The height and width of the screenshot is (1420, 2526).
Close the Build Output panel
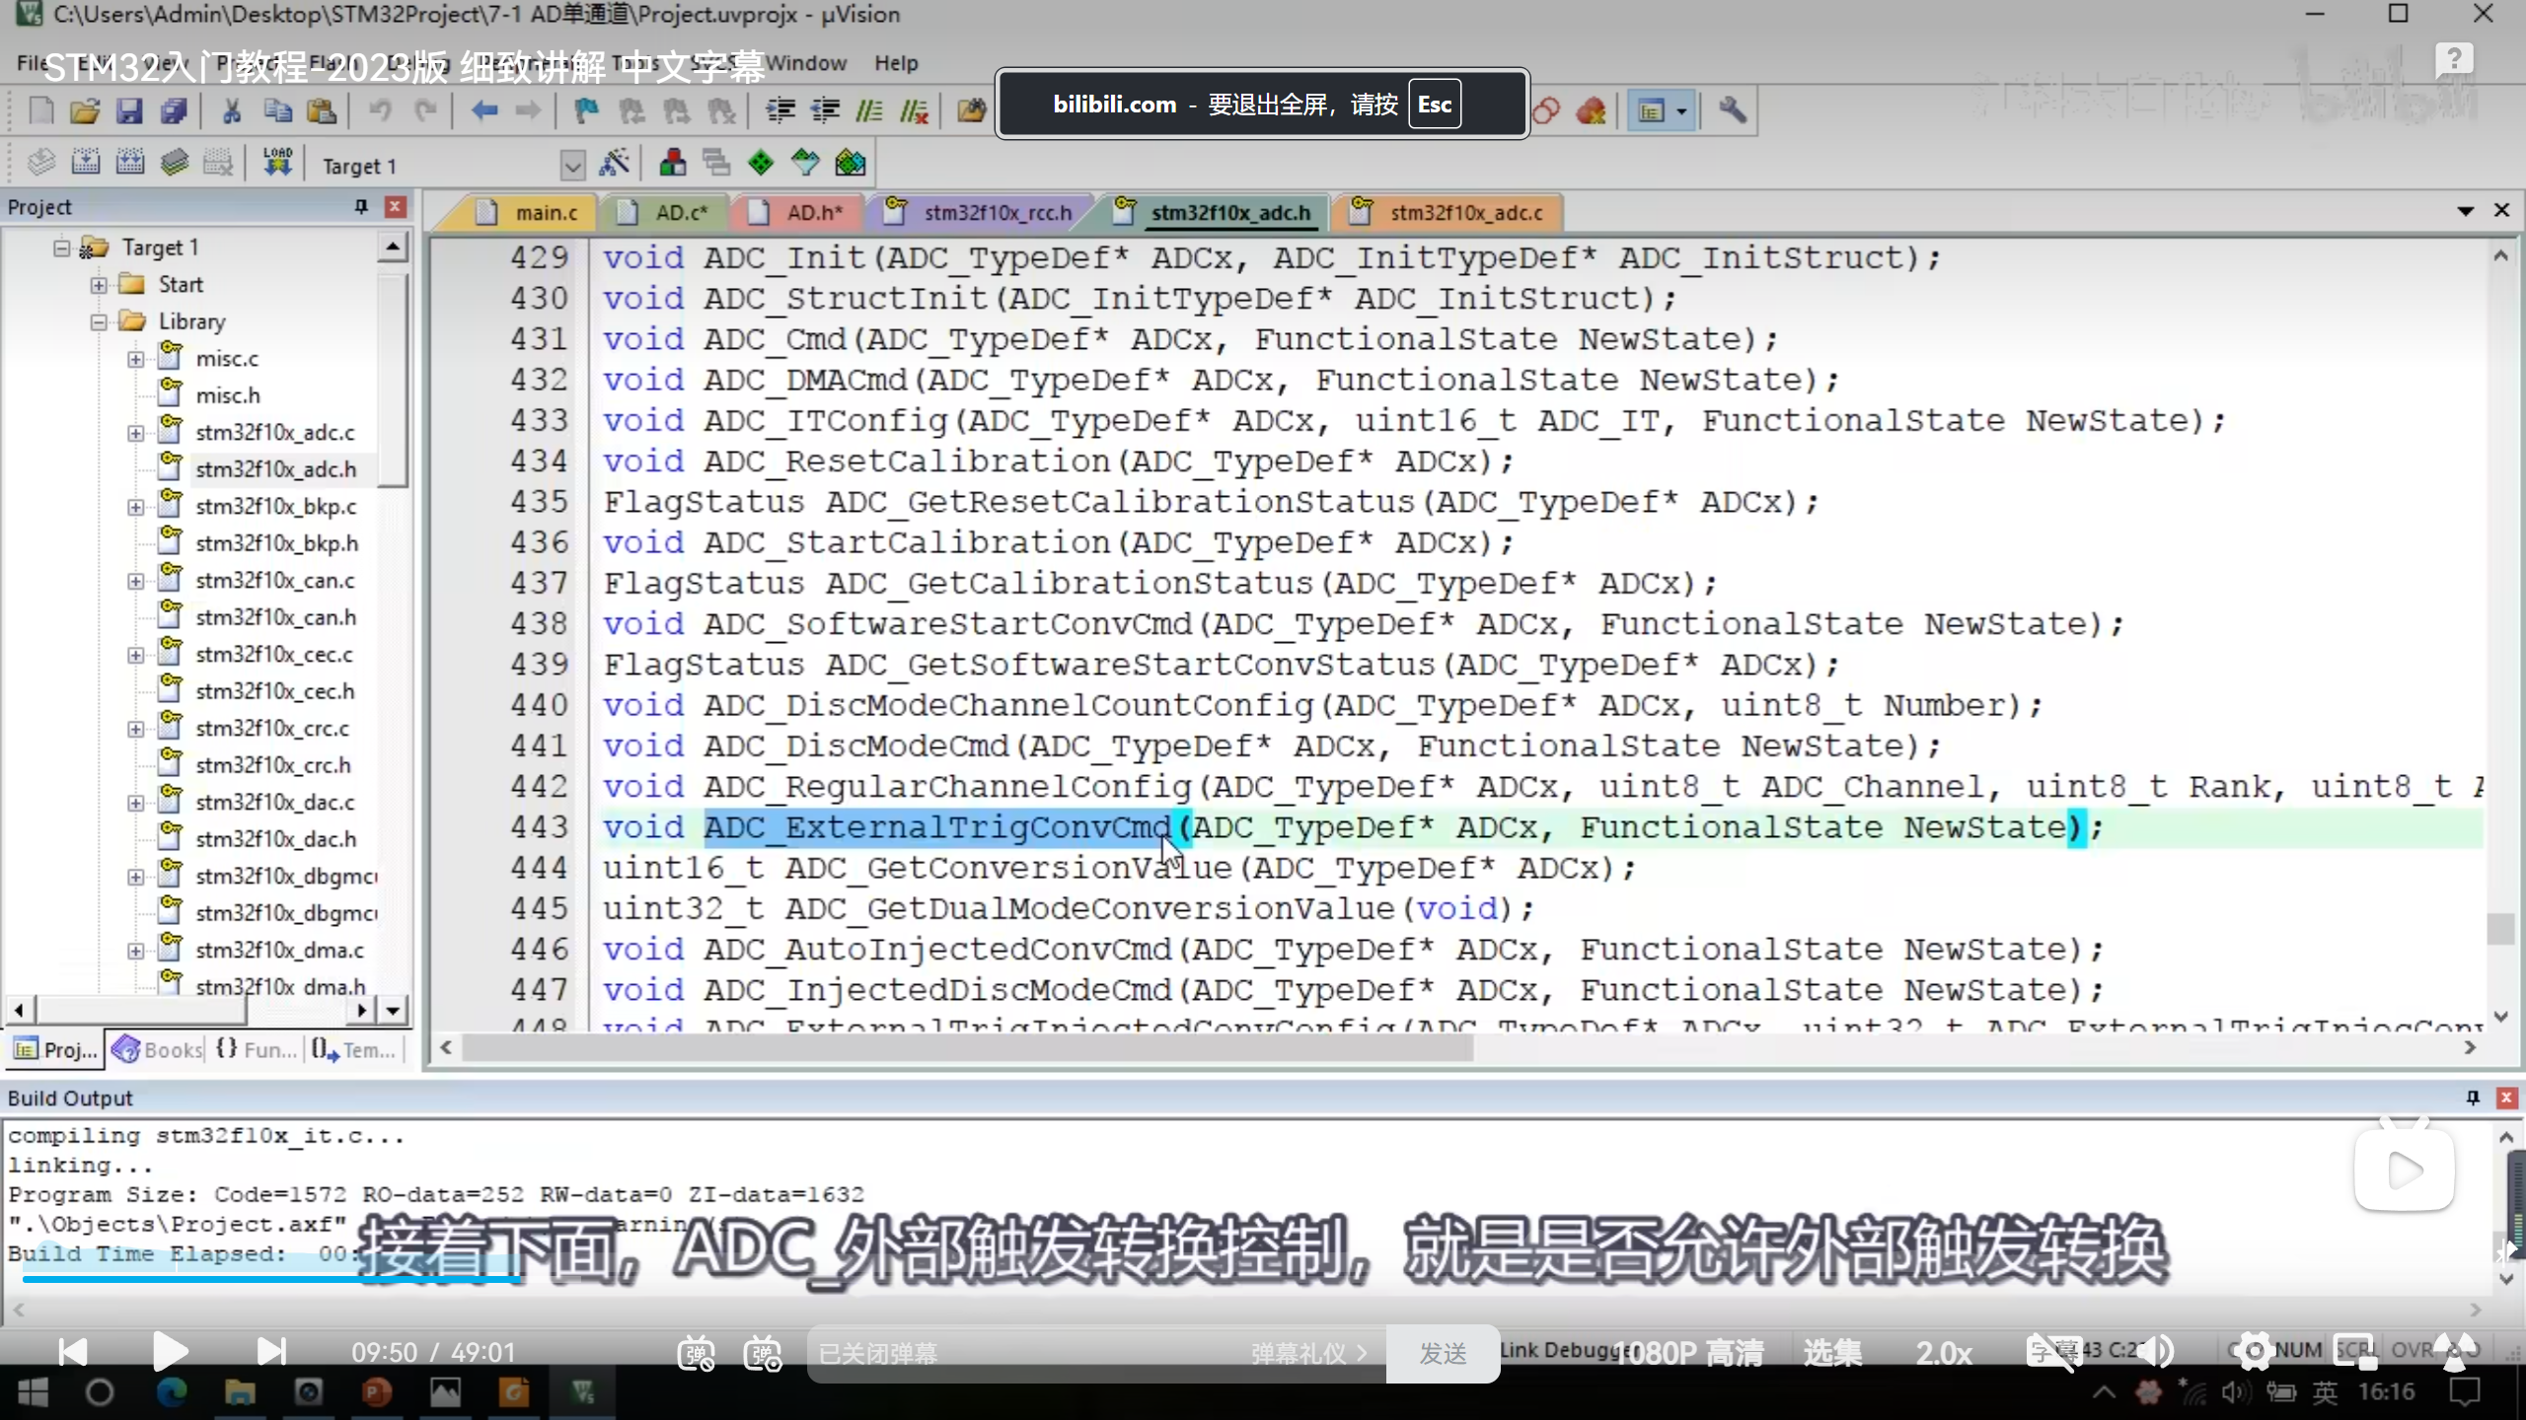click(x=2505, y=1098)
